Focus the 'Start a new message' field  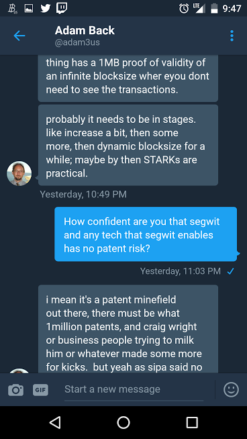134,389
